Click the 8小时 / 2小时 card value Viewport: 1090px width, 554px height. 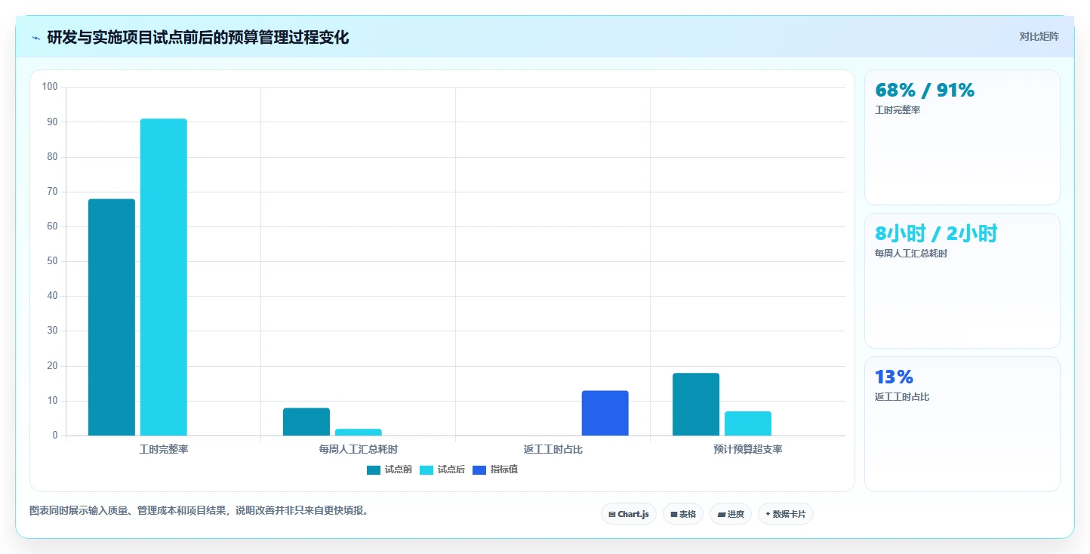[936, 234]
